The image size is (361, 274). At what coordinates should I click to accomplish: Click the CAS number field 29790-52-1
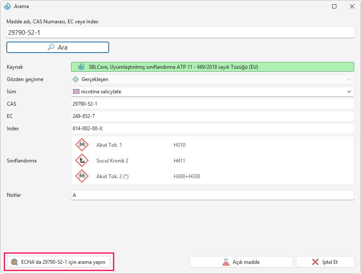(x=212, y=104)
